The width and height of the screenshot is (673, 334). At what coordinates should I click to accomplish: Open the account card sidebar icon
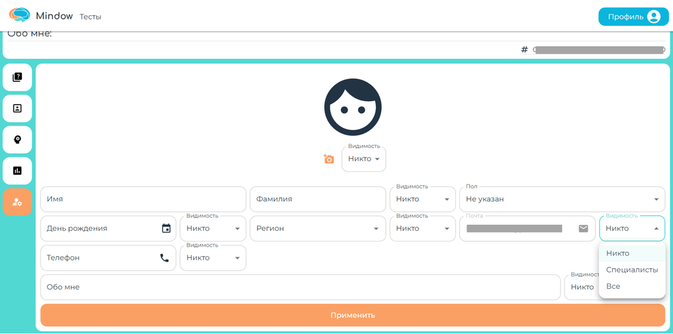coord(17,109)
